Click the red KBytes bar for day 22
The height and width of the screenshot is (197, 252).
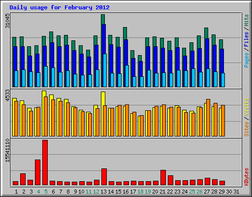pos(170,180)
